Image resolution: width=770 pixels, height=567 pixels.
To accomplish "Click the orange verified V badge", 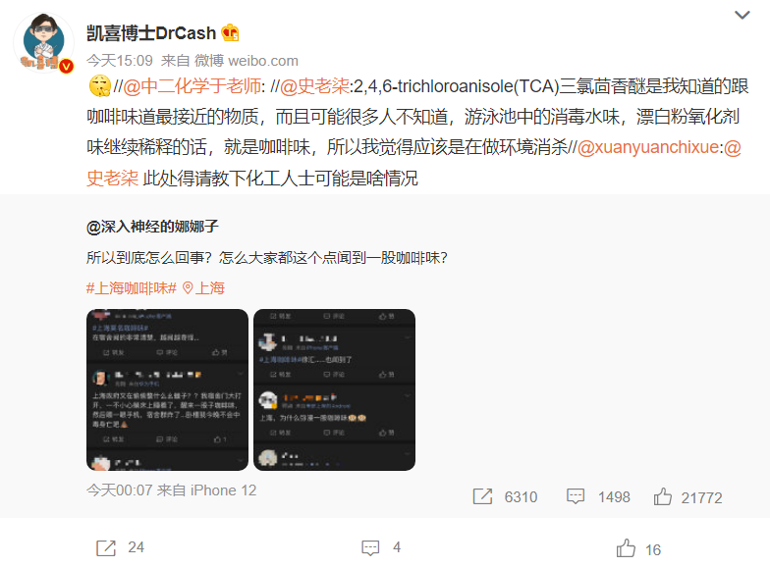I will tap(67, 66).
